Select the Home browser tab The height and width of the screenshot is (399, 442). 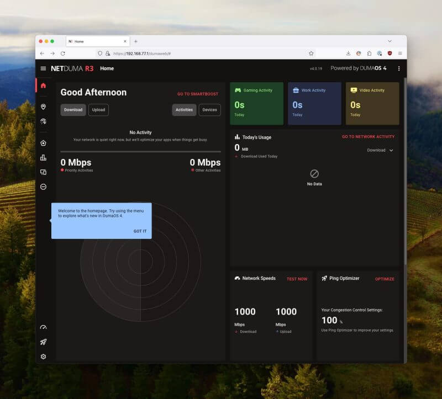[x=98, y=41]
